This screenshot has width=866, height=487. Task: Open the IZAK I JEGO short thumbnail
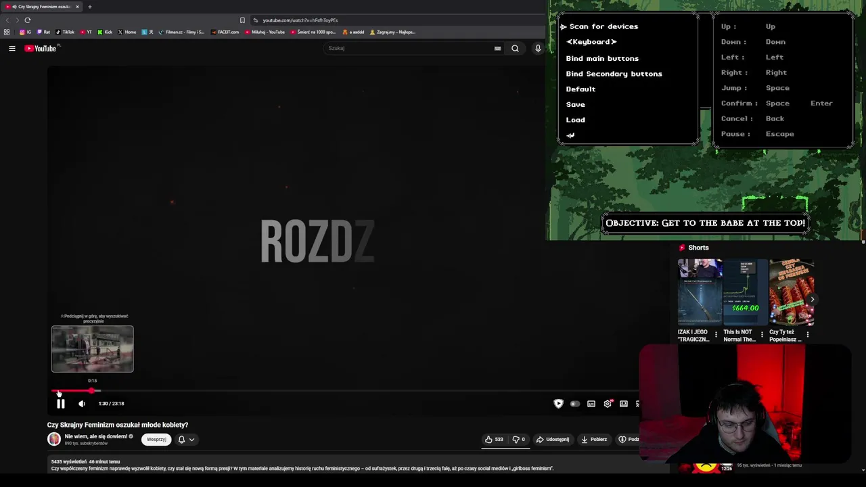(700, 292)
